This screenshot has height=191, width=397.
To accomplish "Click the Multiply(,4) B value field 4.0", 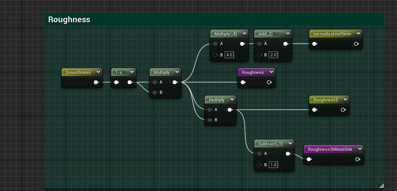I will tap(229, 55).
